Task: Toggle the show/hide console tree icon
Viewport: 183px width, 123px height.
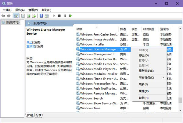Action: pyautogui.click(x=16, y=16)
